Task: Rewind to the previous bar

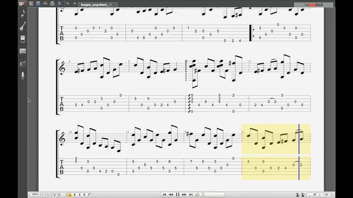Action: [171, 194]
